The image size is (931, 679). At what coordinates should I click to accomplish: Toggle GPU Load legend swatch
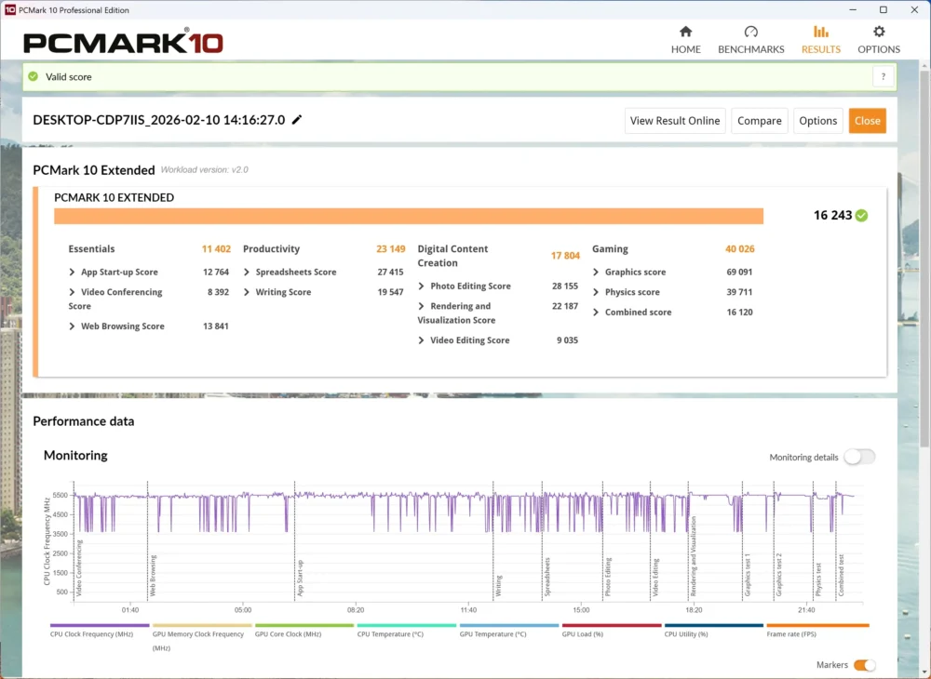(612, 625)
